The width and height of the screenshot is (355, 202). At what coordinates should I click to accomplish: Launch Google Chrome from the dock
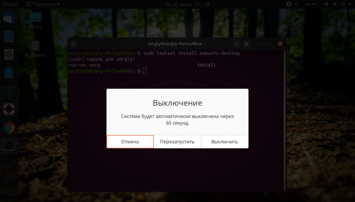9,127
